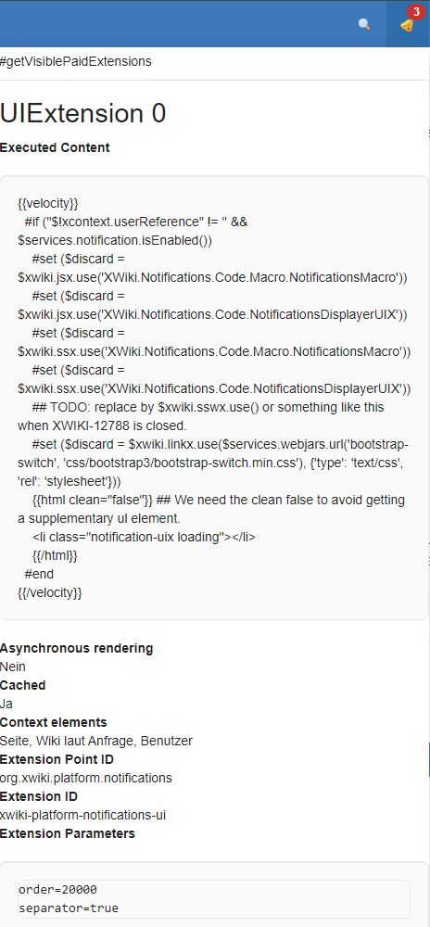Screen dimensions: 430x927
Task: Click the Cached label
Action: [22, 685]
